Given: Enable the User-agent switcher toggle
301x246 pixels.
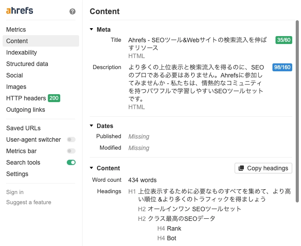Looking at the screenshot, I should pos(71,140).
